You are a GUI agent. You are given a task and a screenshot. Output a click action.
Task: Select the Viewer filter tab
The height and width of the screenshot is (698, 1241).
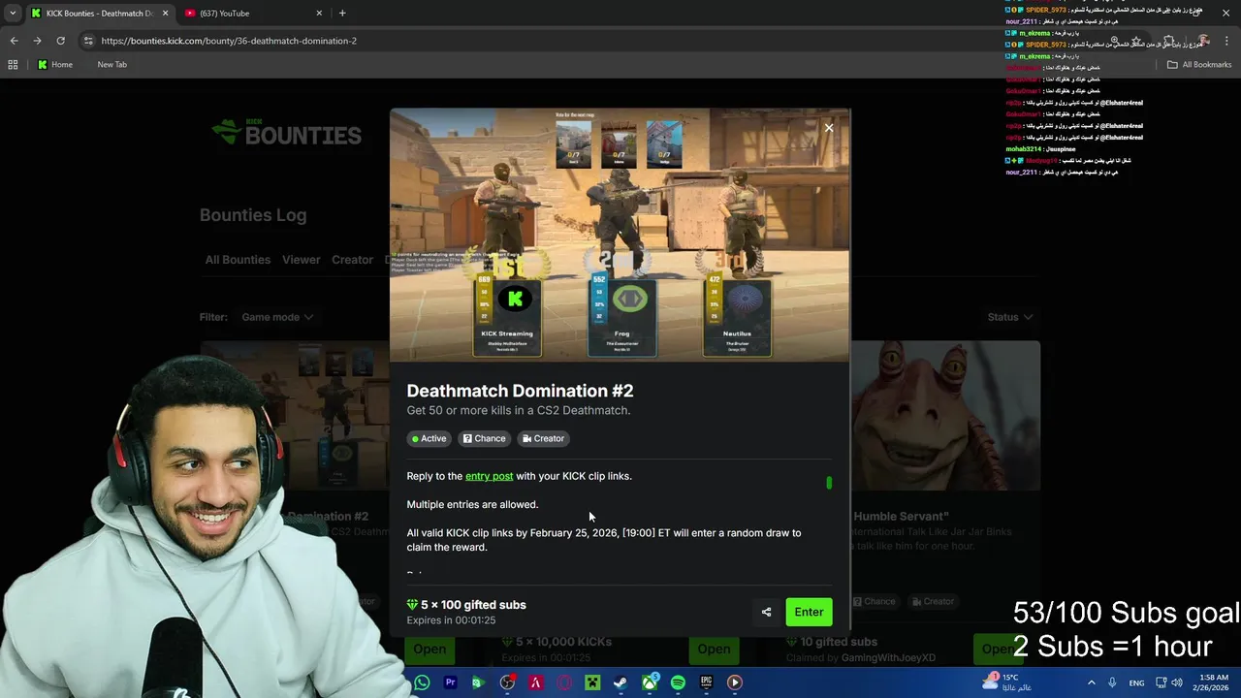click(301, 260)
